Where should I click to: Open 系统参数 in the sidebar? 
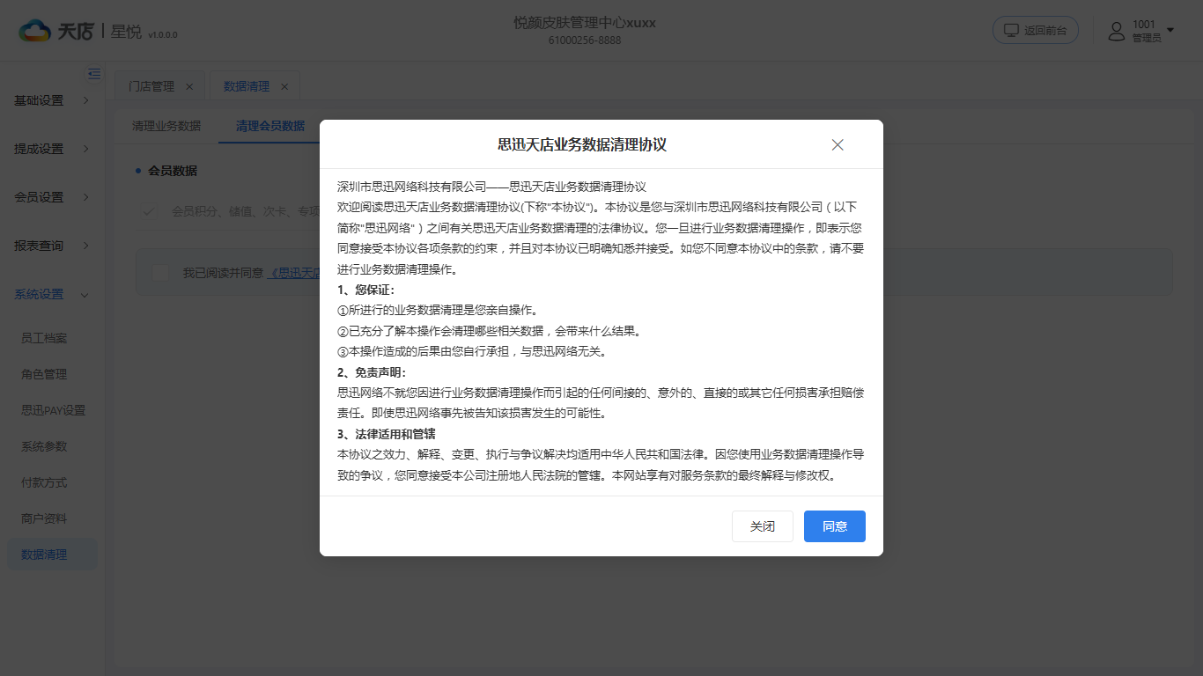(x=44, y=446)
